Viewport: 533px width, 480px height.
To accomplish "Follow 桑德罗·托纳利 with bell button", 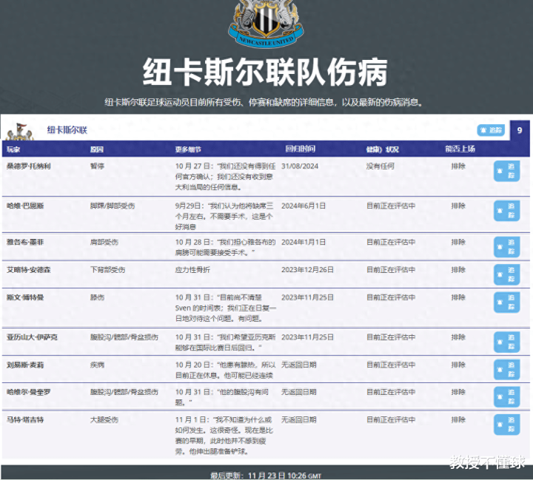I will click(x=506, y=171).
